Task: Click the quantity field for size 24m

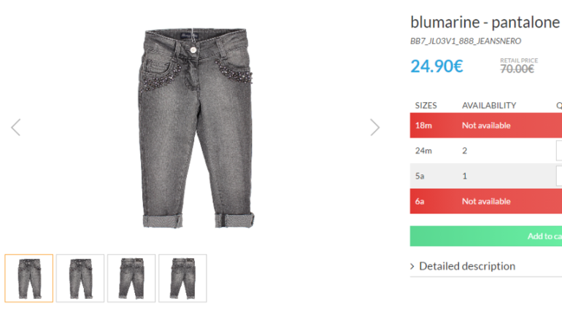Action: click(559, 151)
